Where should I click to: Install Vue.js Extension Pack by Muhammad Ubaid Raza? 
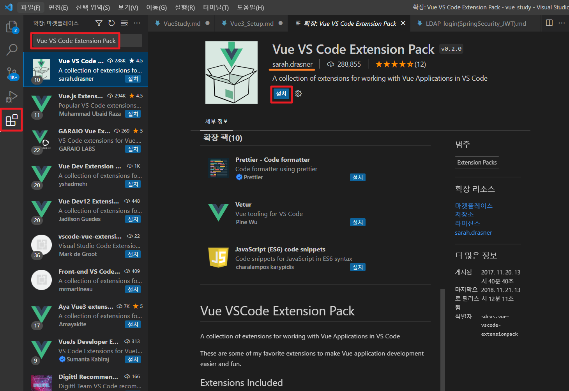coord(133,114)
